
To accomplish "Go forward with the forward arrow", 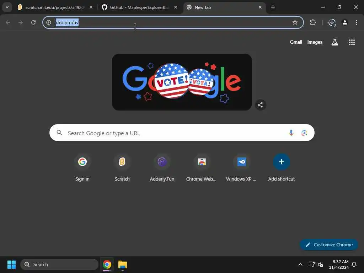I will pyautogui.click(x=21, y=22).
